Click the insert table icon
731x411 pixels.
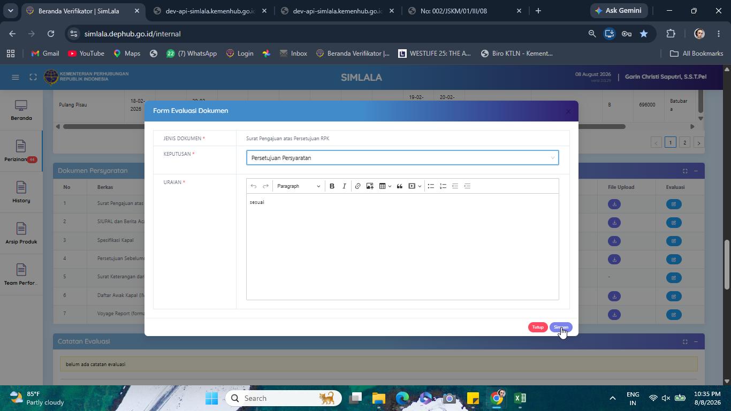click(x=383, y=186)
